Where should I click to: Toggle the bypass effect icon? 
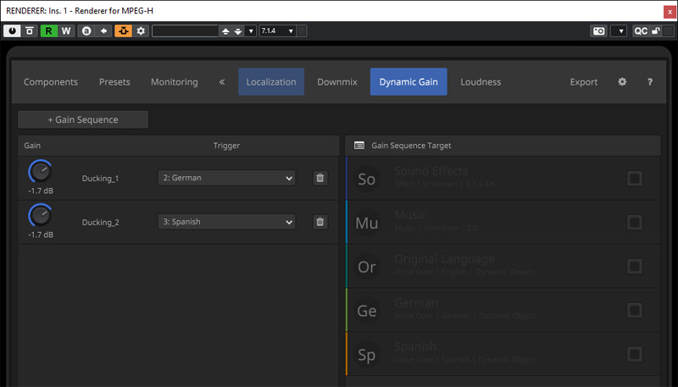click(x=30, y=30)
